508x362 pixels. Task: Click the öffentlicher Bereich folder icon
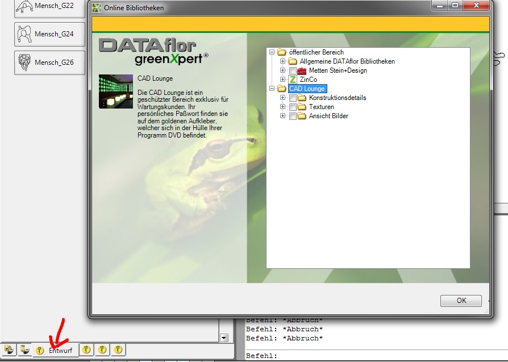pos(282,52)
